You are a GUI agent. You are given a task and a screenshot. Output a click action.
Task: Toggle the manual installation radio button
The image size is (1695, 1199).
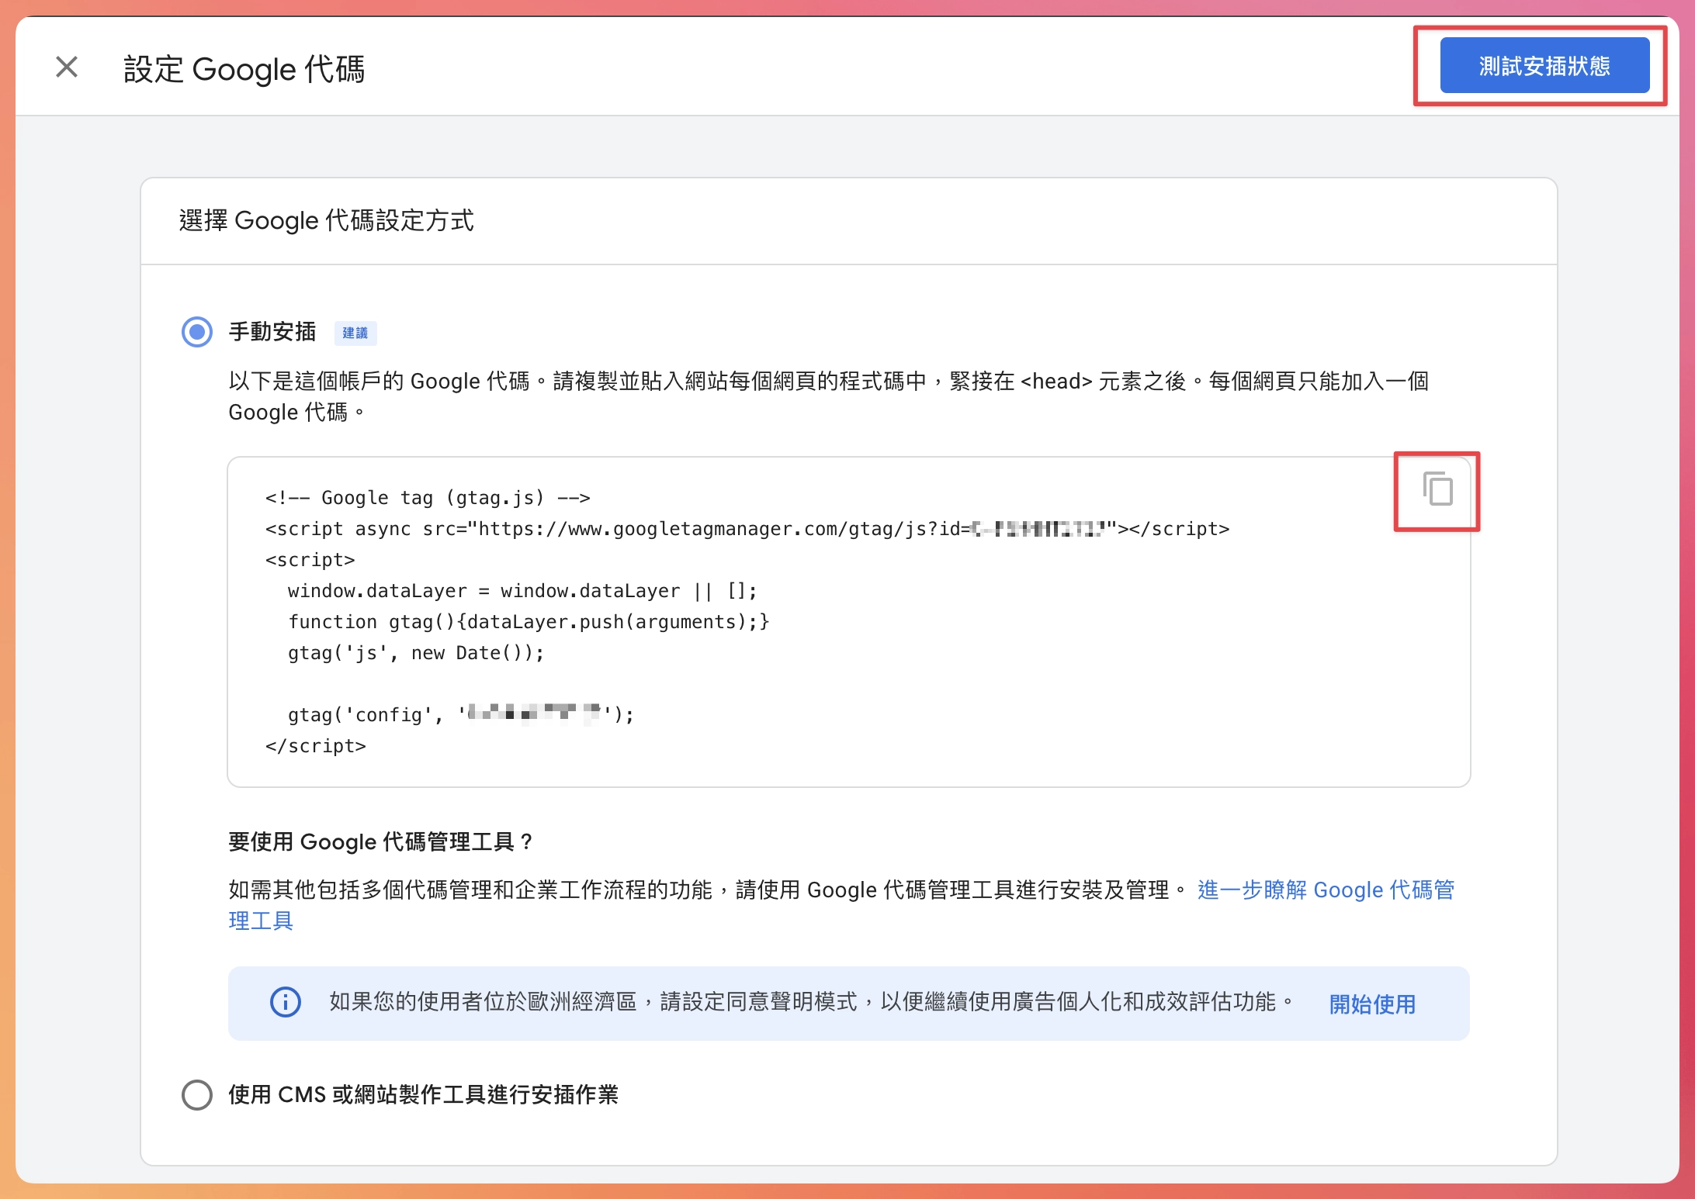point(196,331)
